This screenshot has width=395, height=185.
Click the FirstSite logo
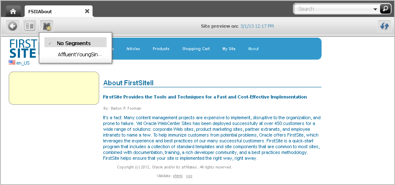24,49
